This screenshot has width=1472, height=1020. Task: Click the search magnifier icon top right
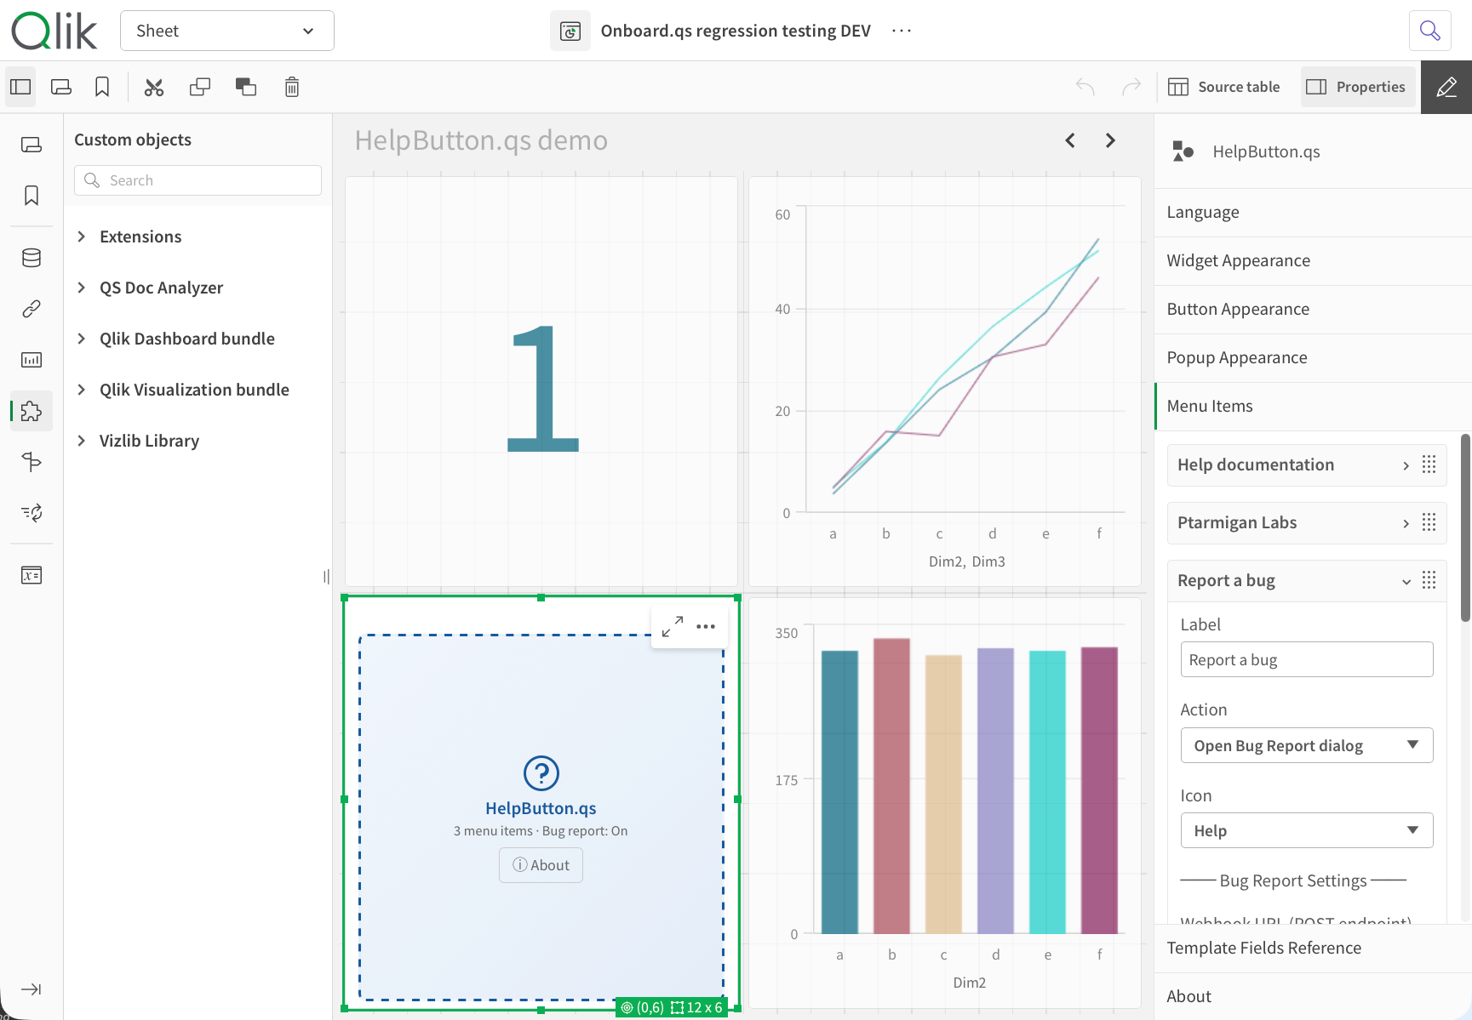(1429, 31)
